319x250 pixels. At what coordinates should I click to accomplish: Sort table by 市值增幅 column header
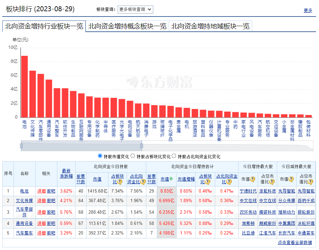pos(186,179)
